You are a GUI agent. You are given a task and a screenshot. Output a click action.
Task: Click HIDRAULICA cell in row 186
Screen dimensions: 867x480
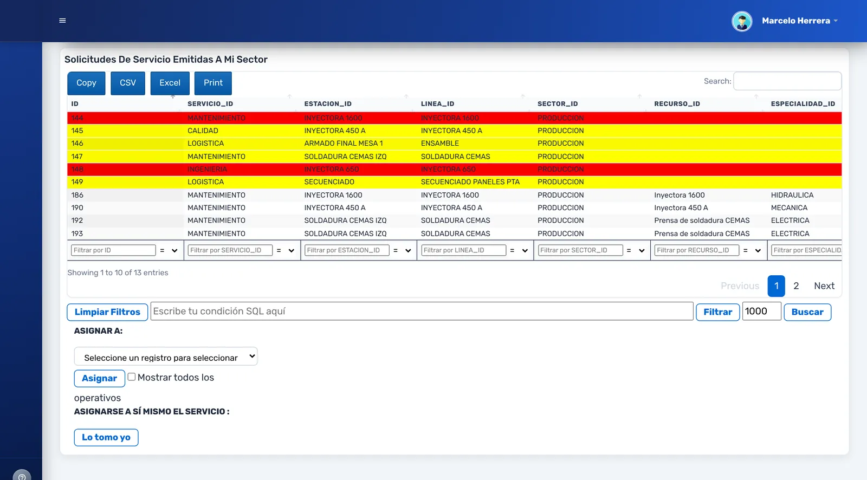coord(792,195)
